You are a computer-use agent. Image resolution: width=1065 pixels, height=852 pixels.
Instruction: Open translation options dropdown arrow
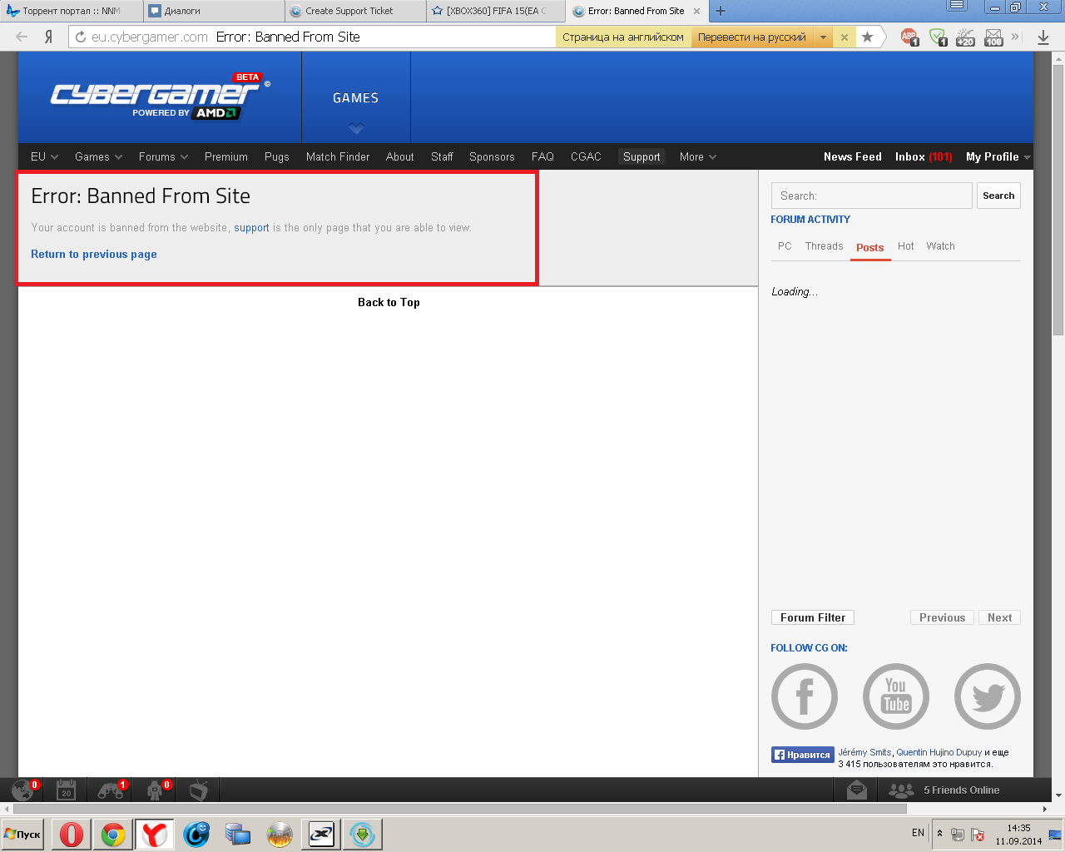(x=823, y=37)
